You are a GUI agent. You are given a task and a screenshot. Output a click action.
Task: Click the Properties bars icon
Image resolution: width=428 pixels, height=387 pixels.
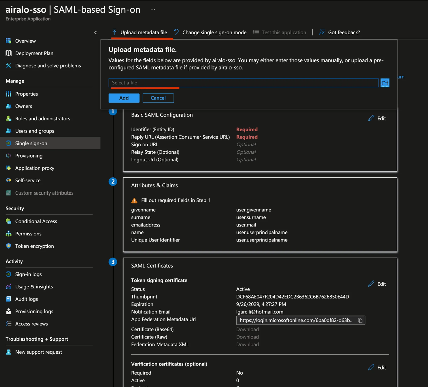coord(8,94)
